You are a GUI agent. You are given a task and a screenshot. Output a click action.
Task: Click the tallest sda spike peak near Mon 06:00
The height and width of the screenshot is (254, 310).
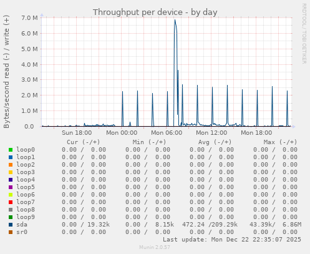click(175, 20)
